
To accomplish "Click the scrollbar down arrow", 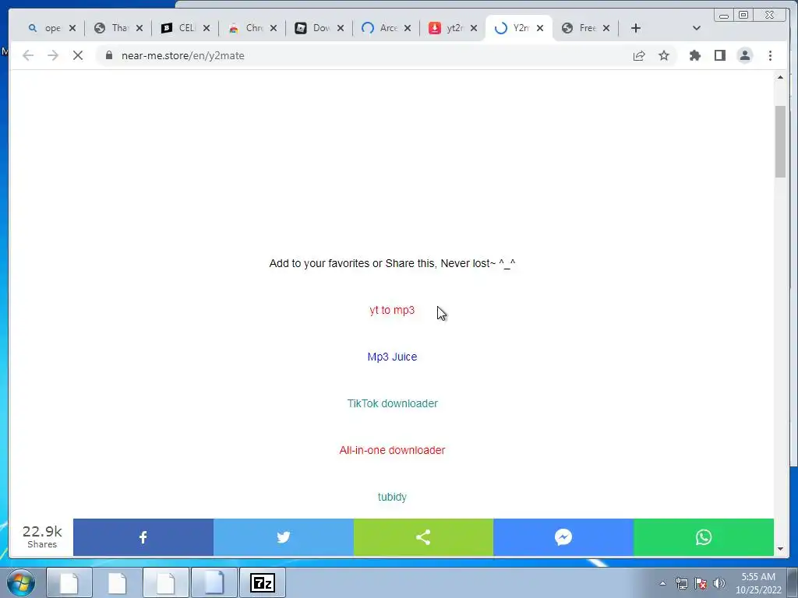I will (x=780, y=549).
